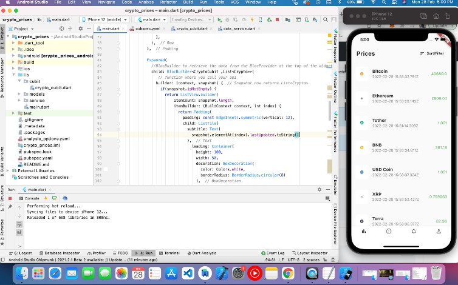Stop the running app in main toolbar

pyautogui.click(x=277, y=19)
